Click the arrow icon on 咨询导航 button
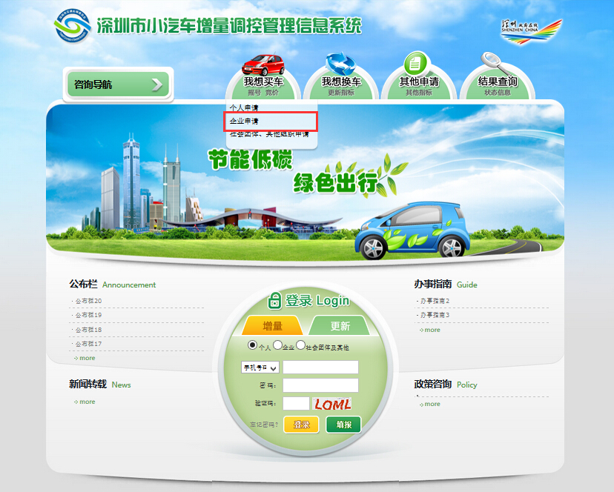 157,84
